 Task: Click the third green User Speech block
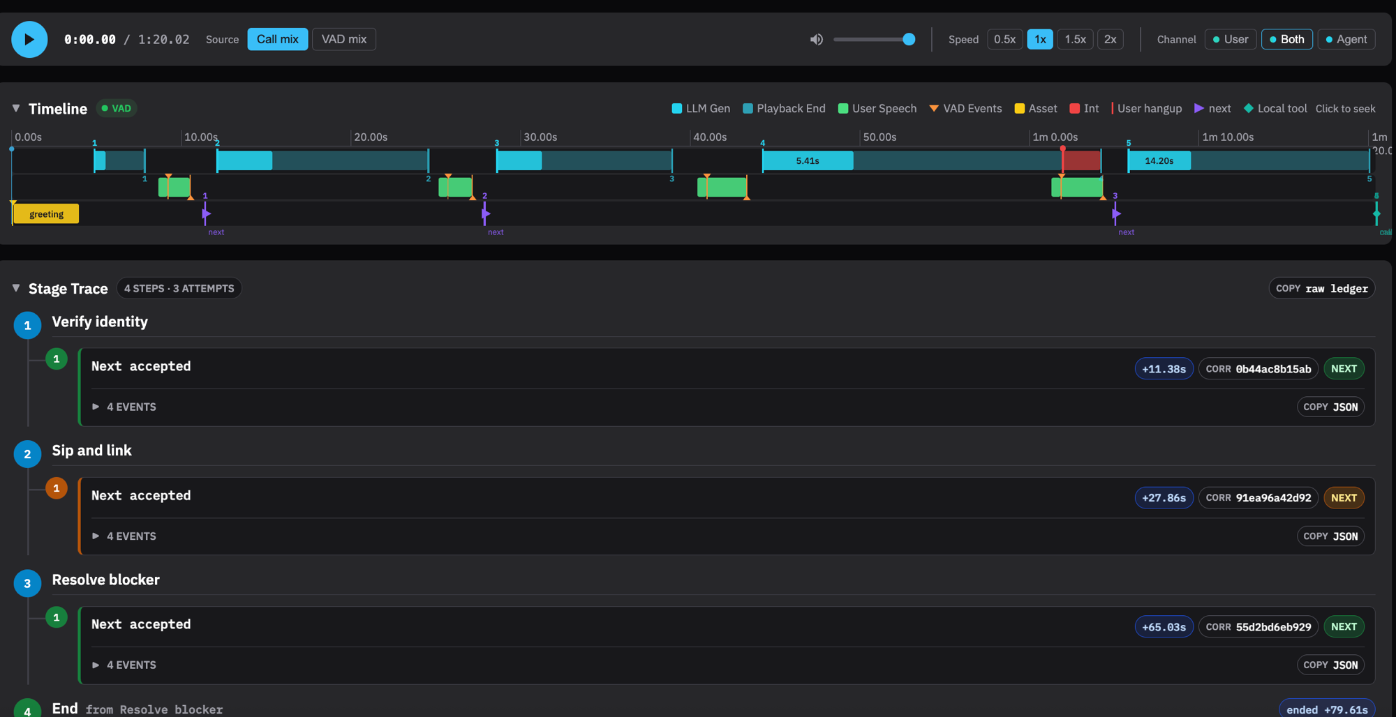tap(722, 187)
